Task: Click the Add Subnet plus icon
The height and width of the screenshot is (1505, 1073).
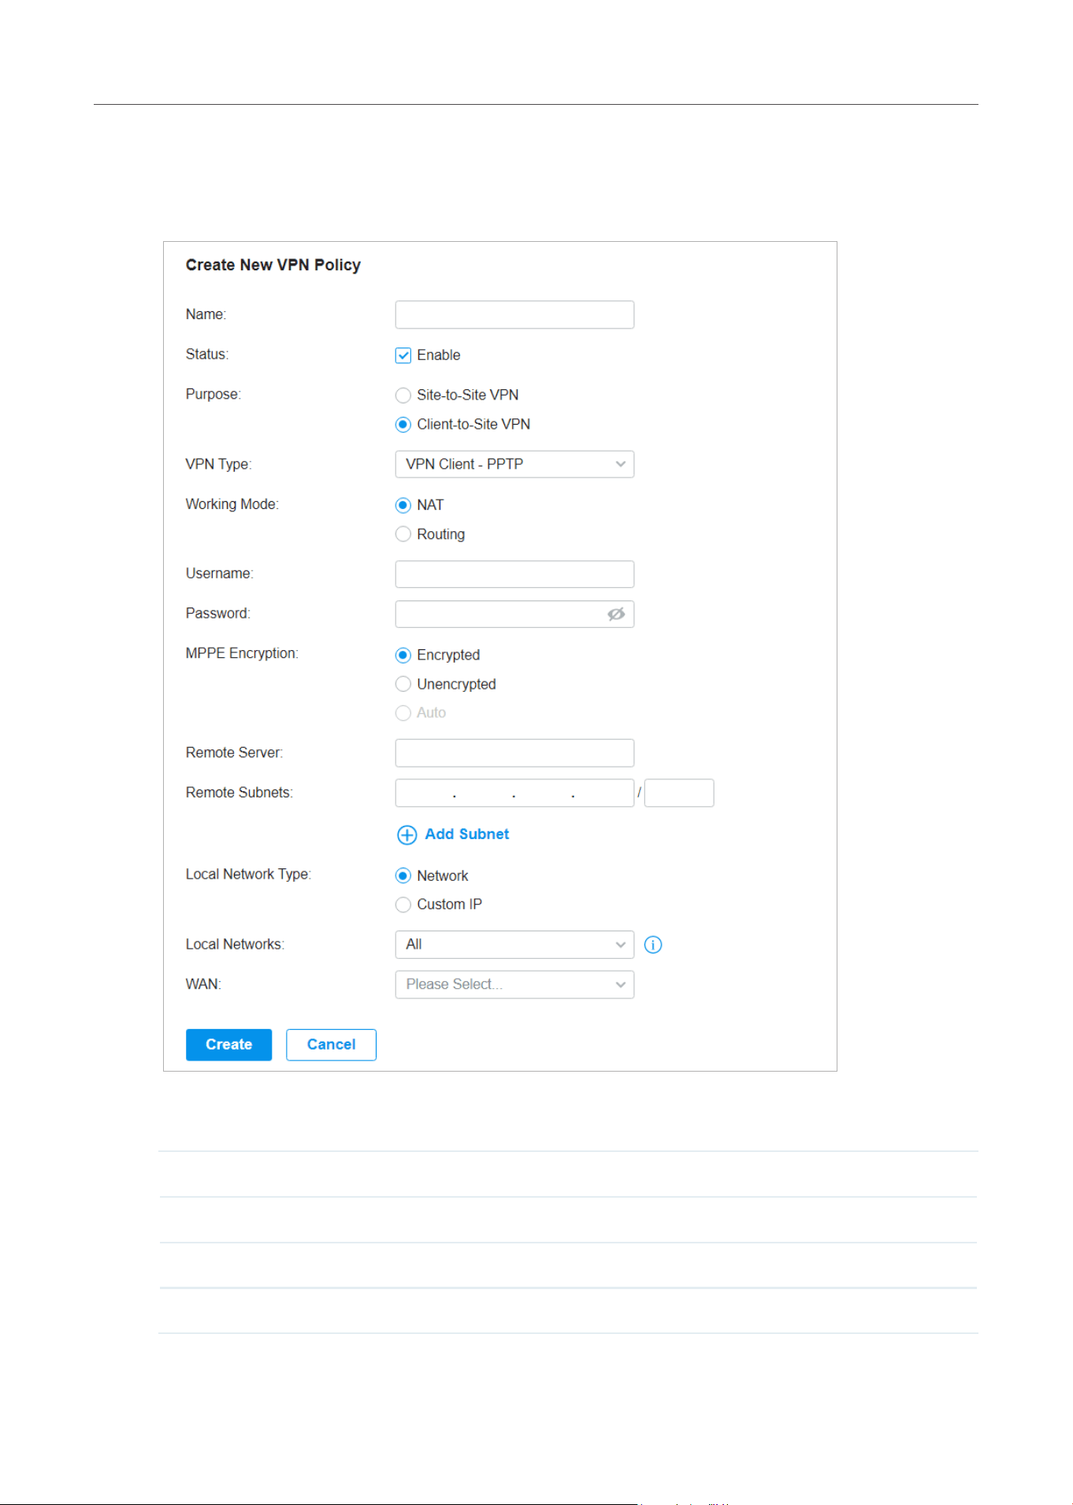Action: (407, 835)
